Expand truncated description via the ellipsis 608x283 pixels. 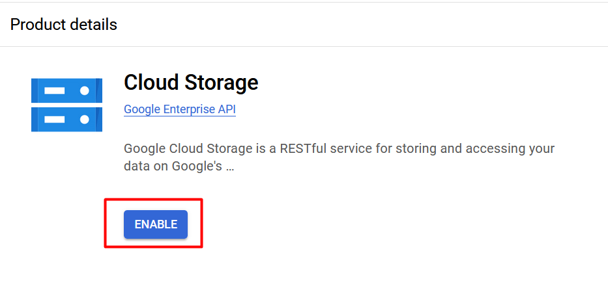click(229, 167)
